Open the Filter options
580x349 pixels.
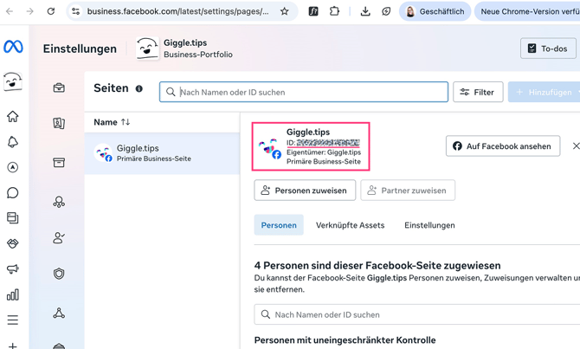click(x=478, y=92)
